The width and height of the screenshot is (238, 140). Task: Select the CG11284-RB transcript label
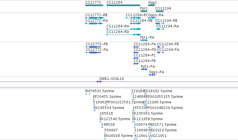click(141, 21)
